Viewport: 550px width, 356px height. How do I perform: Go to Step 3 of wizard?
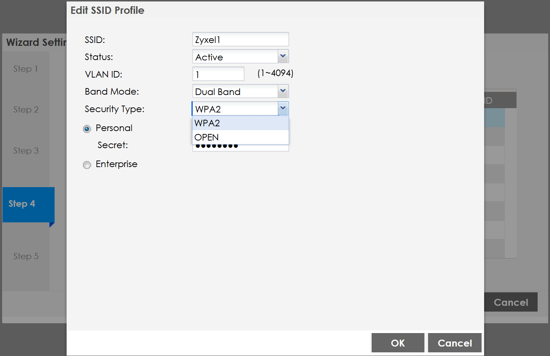click(26, 151)
